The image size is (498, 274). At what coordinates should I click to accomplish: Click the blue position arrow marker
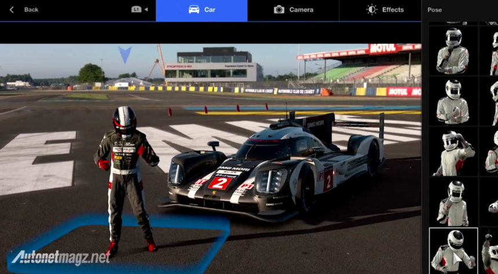(125, 55)
